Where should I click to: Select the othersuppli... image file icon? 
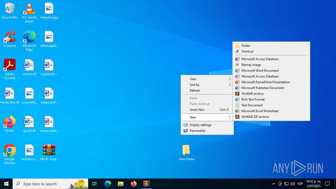click(x=49, y=39)
